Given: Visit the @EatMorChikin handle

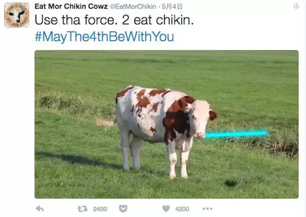Looking at the screenshot, I should click(x=133, y=7).
